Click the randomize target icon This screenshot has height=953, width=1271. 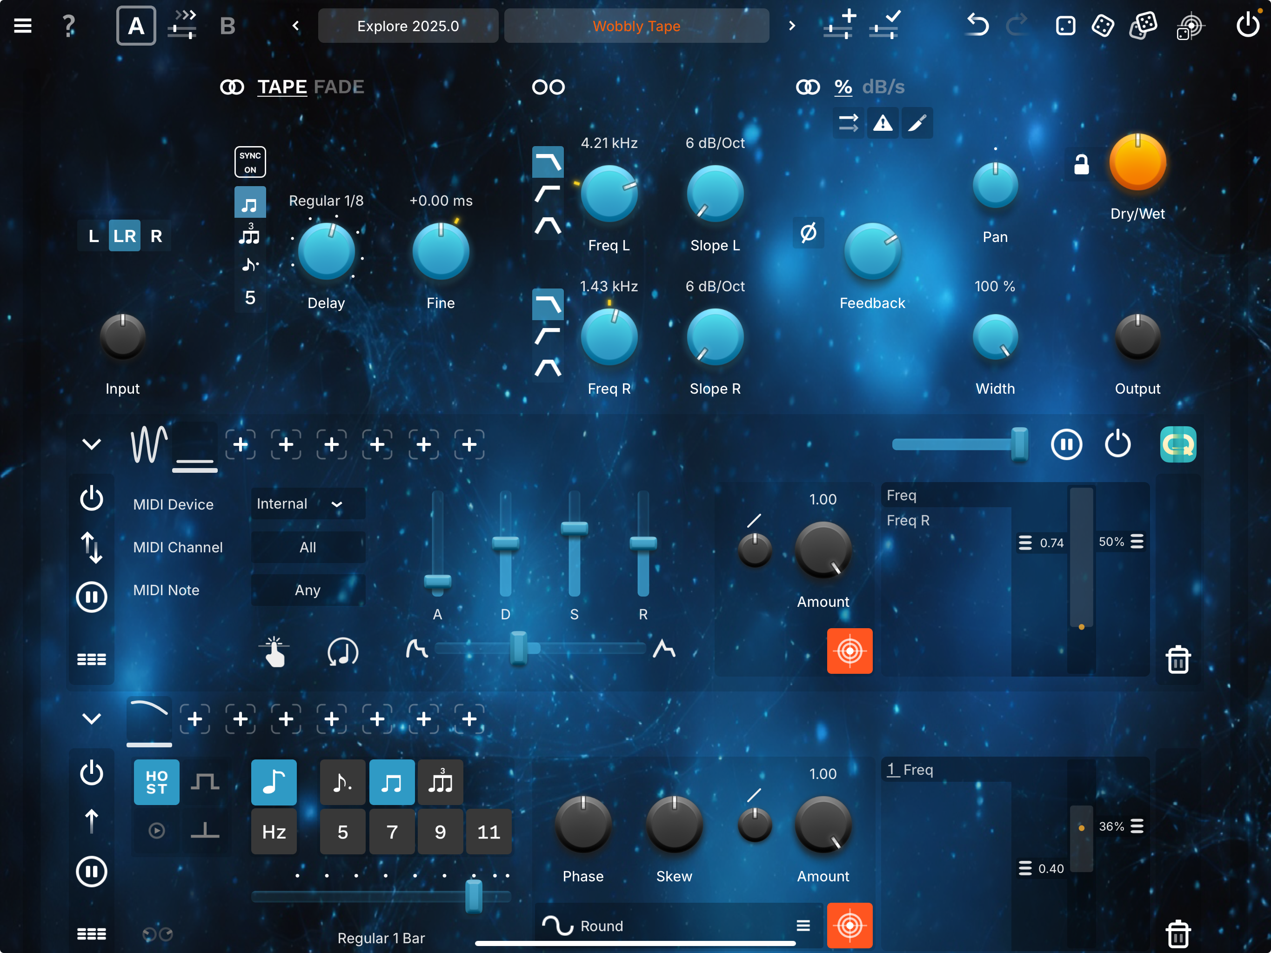tap(1190, 26)
